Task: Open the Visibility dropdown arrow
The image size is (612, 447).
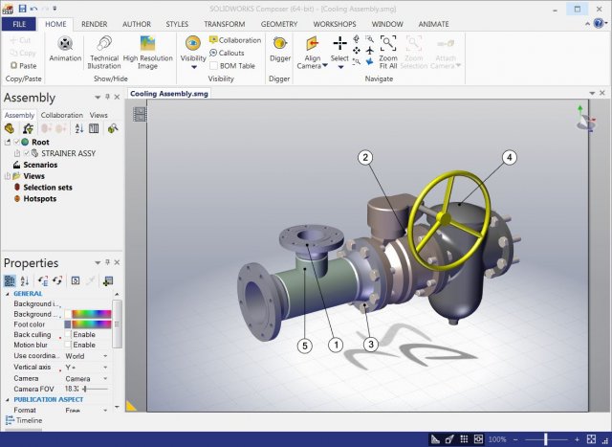Action: [x=193, y=67]
